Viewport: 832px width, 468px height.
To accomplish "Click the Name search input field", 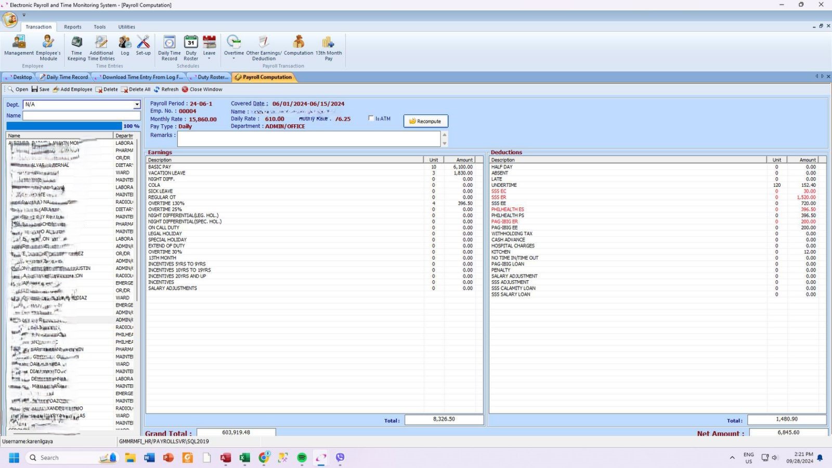I will point(81,115).
